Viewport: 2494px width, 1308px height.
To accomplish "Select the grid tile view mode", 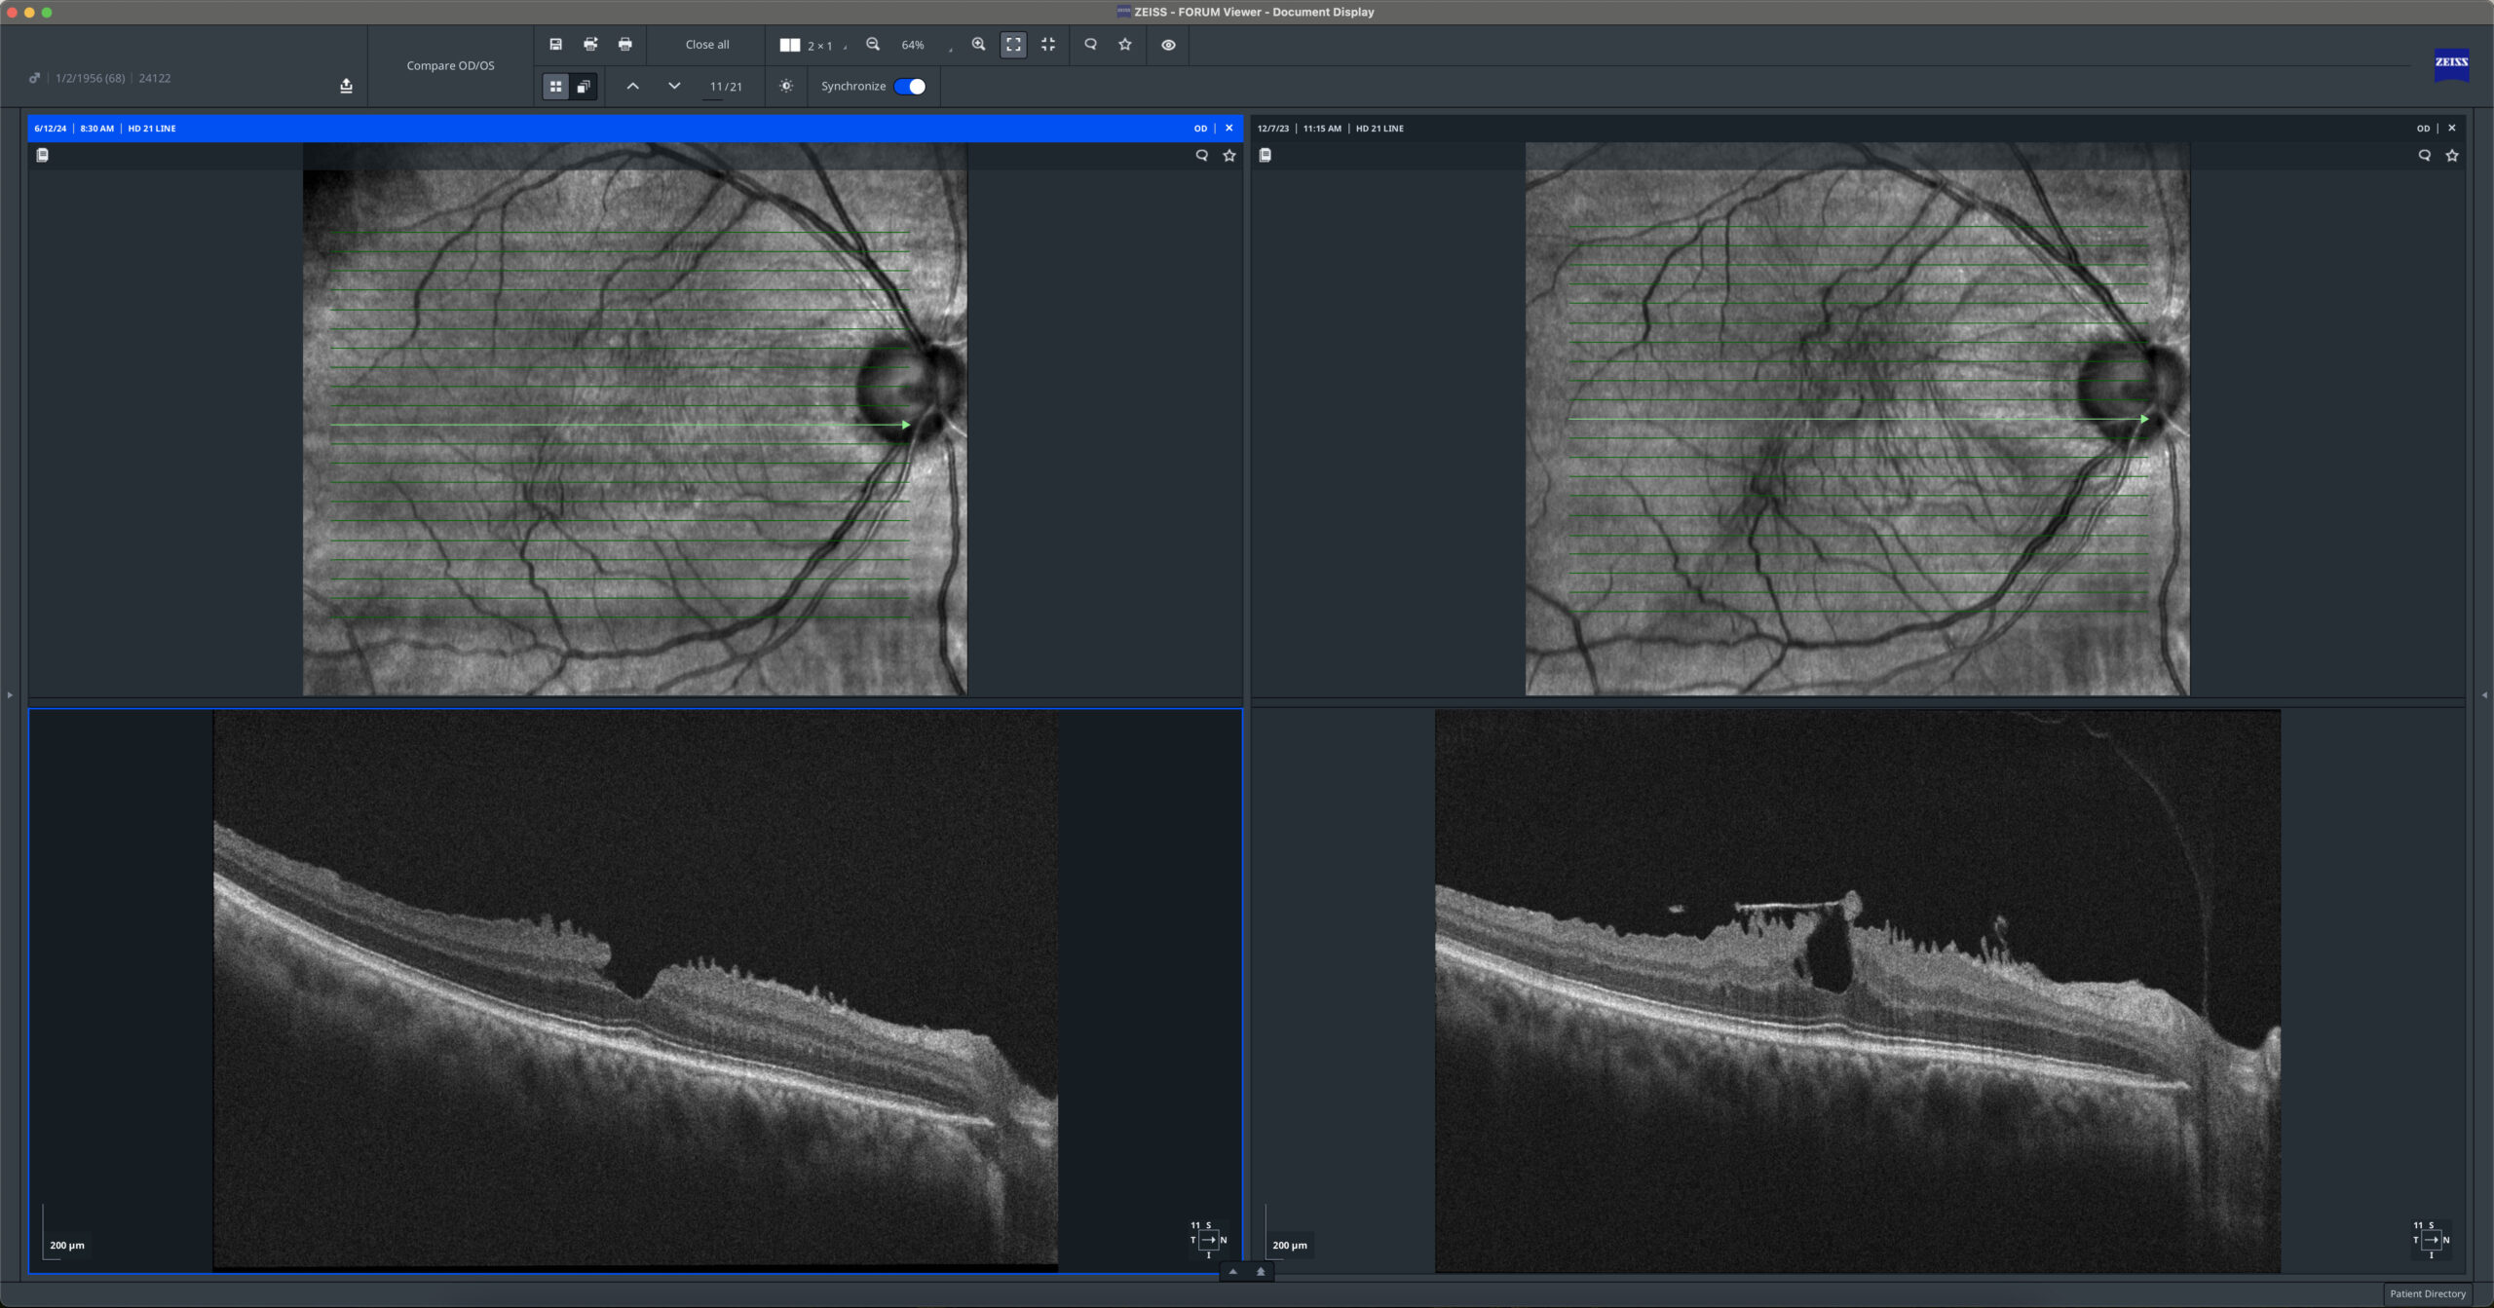I will click(555, 87).
